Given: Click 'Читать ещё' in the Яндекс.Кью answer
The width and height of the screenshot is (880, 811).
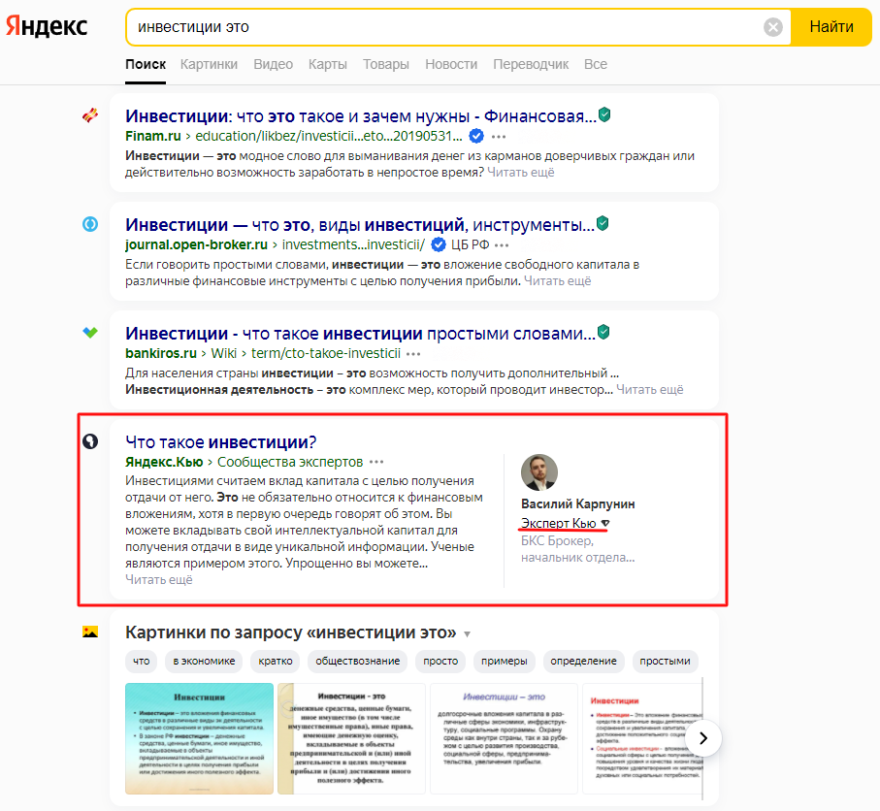Looking at the screenshot, I should [x=159, y=580].
